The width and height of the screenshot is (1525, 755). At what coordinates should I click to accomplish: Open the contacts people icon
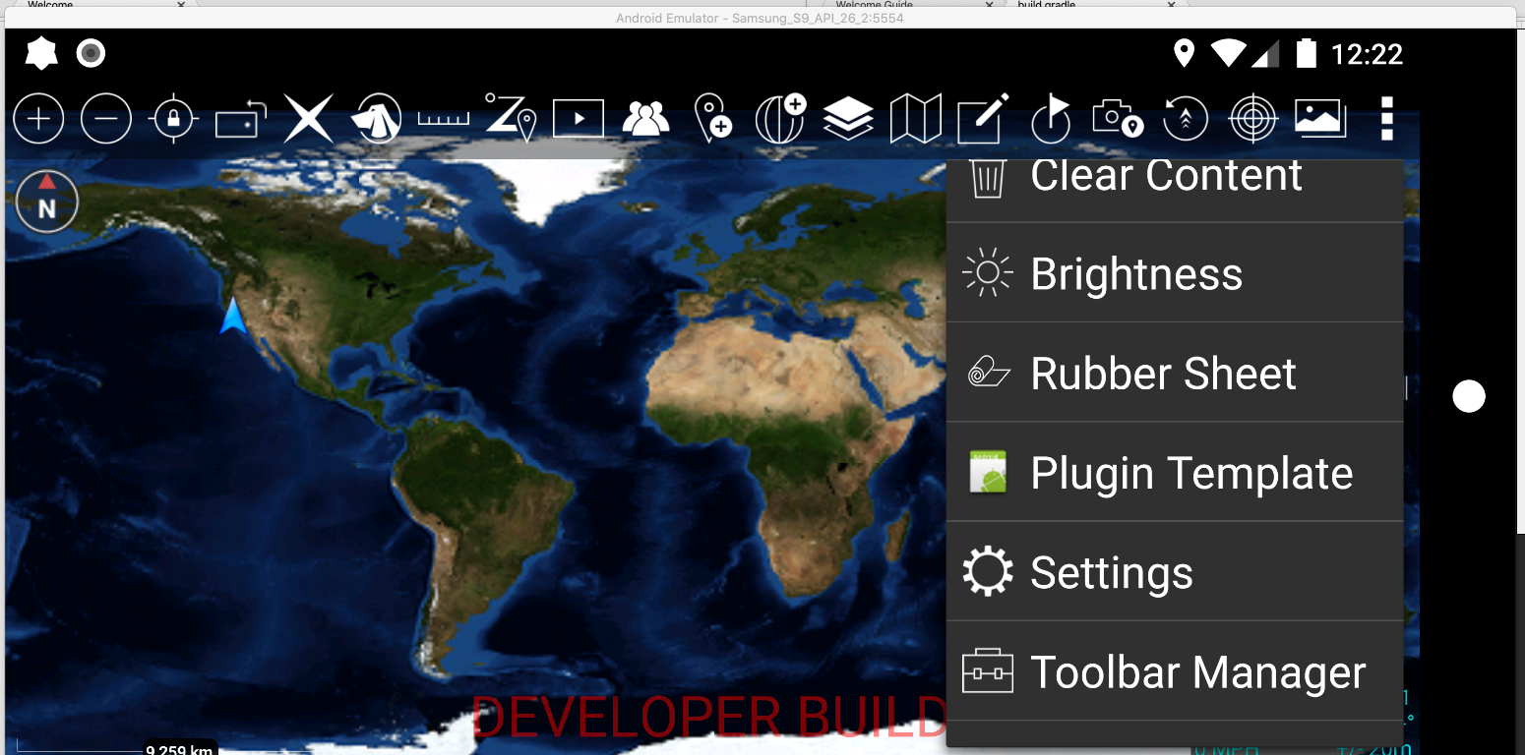click(x=645, y=119)
